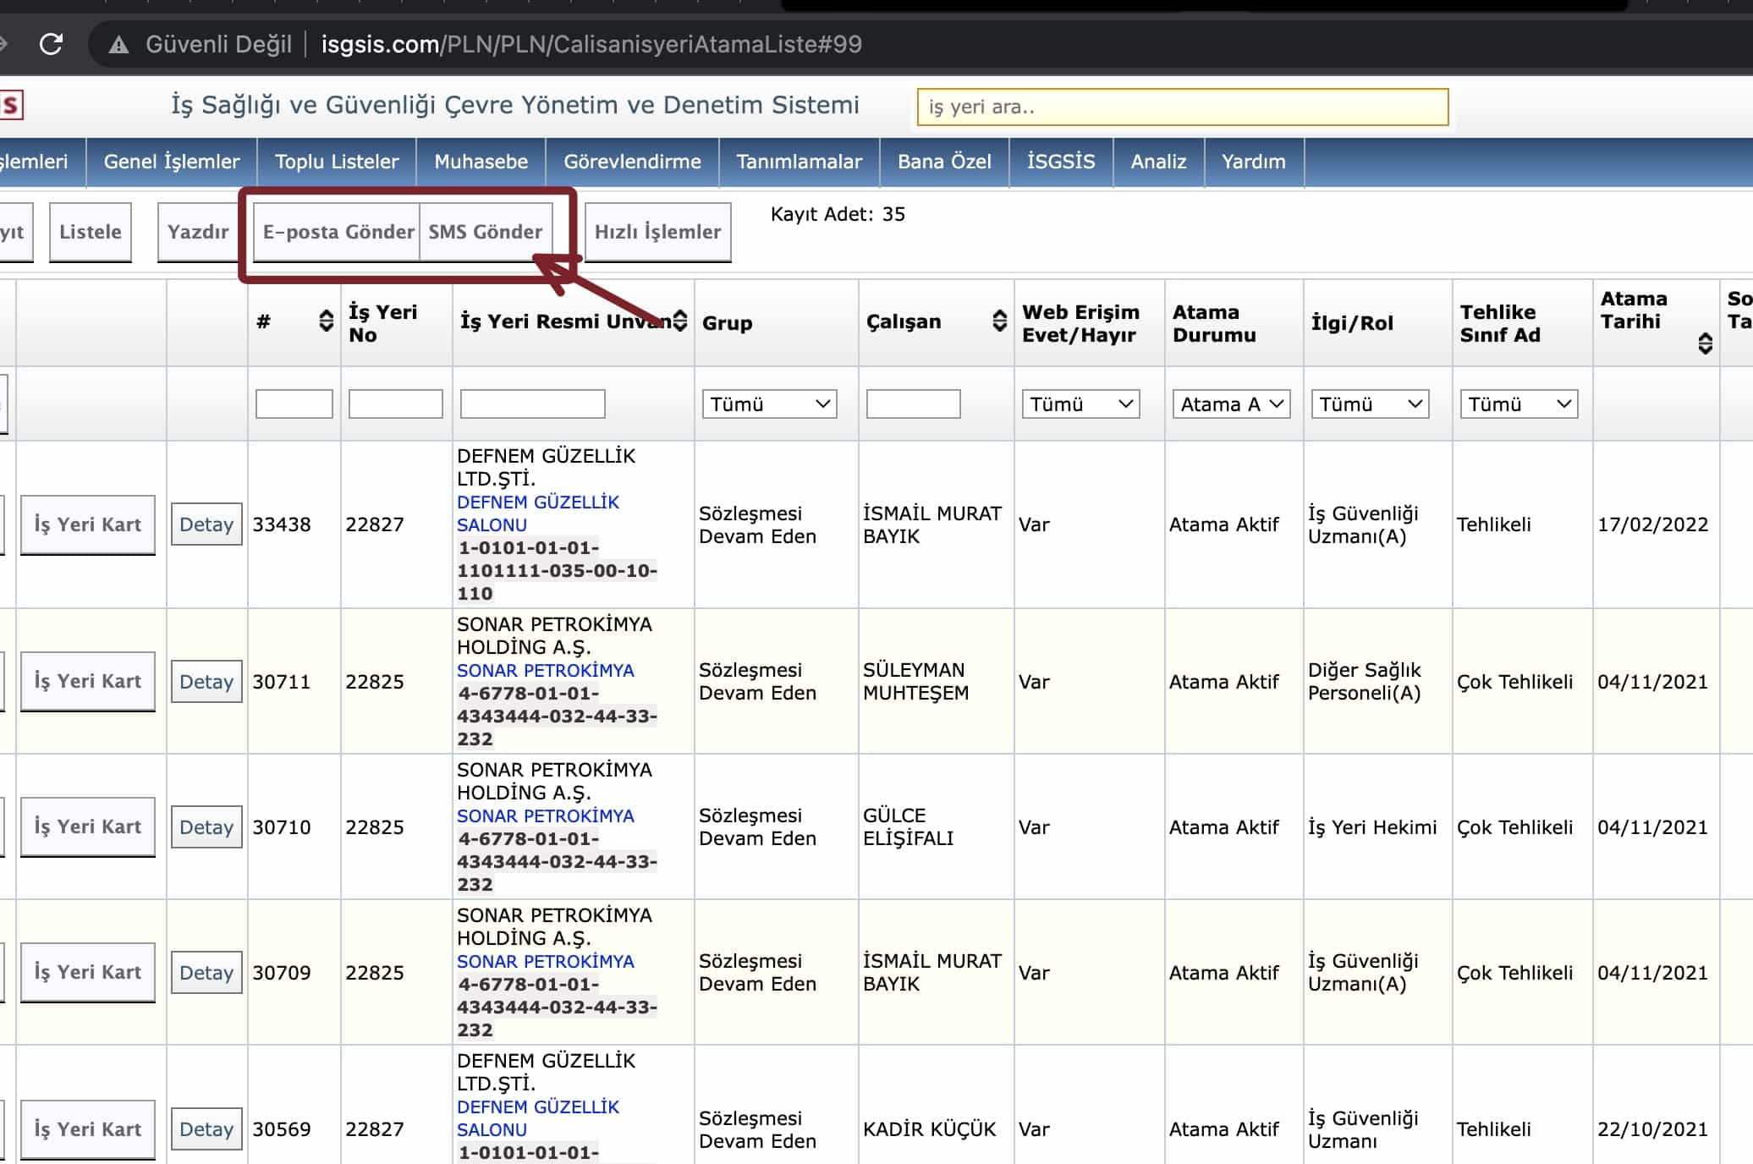Sort by Atama Tarihi column arrows
Image resolution: width=1753 pixels, height=1164 pixels.
click(1705, 343)
